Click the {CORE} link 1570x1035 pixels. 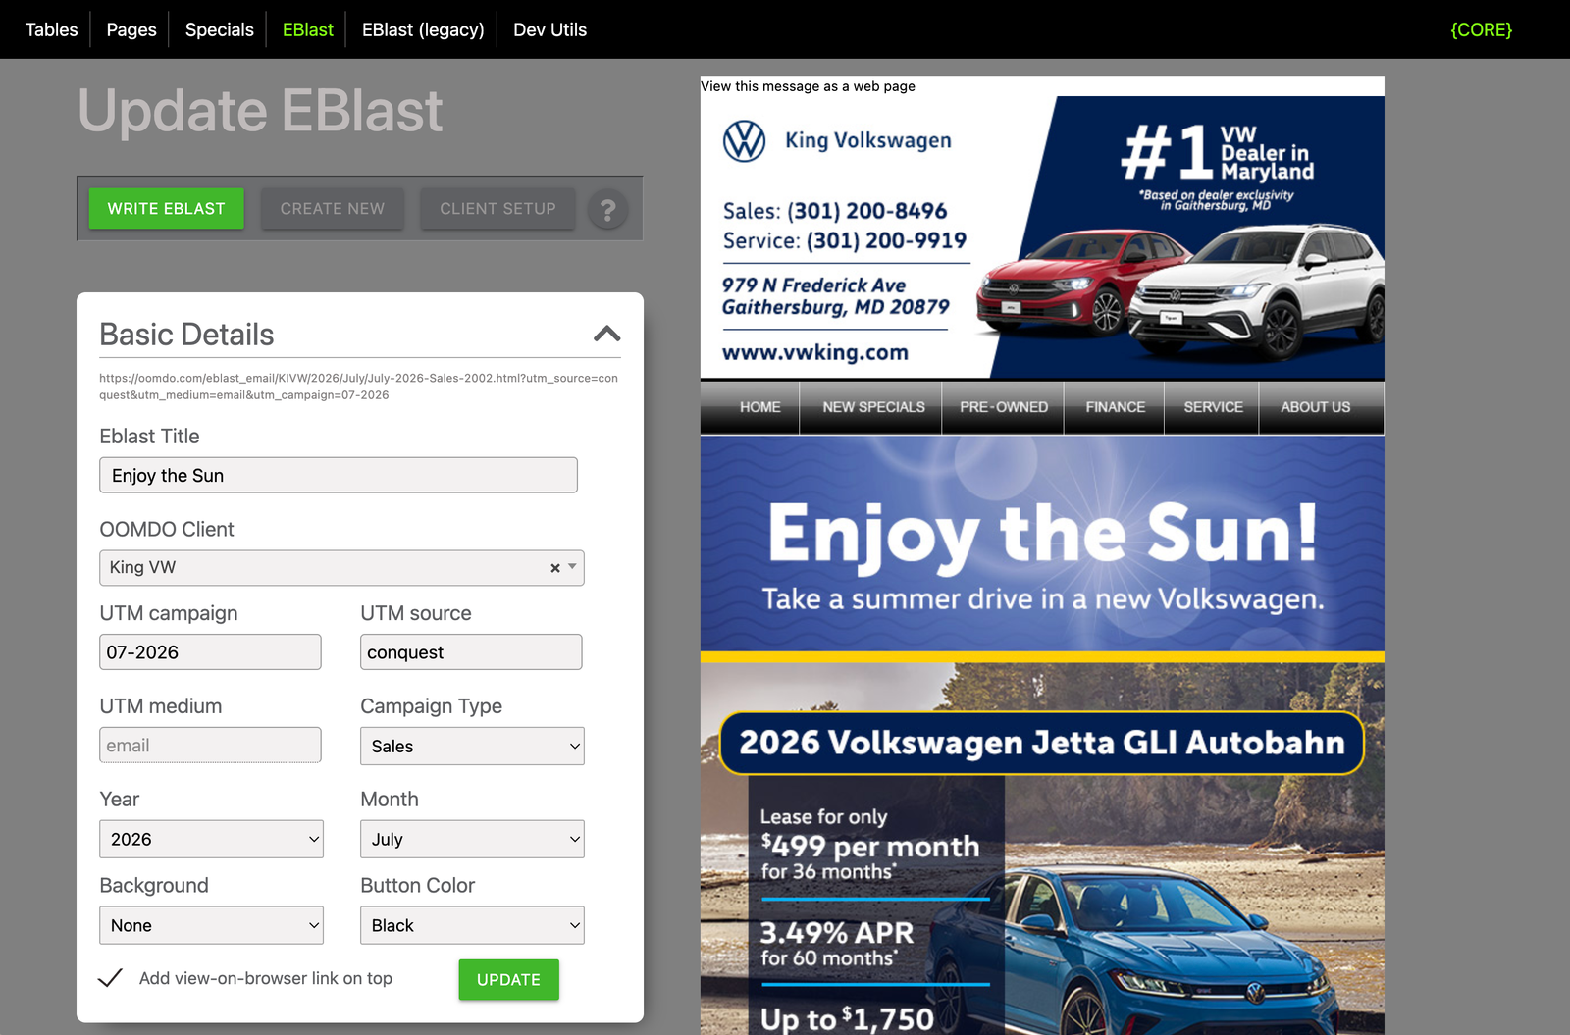pos(1482,29)
